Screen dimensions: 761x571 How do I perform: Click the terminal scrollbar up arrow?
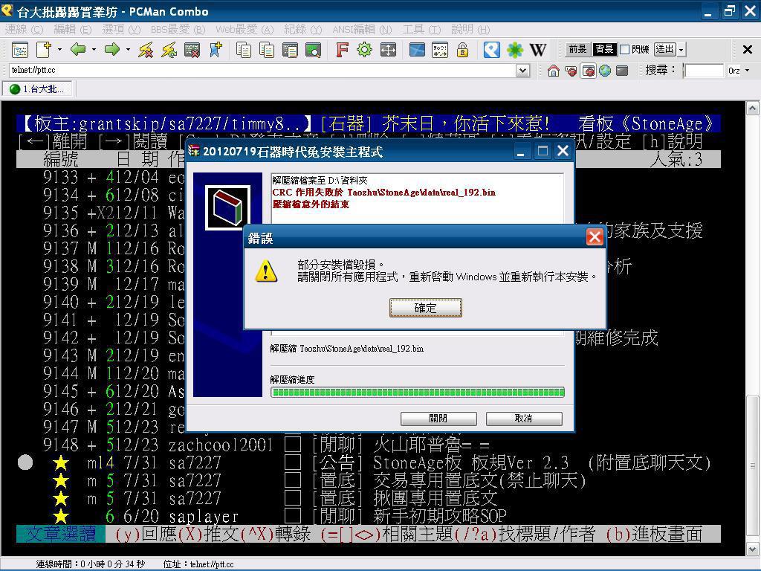pos(753,109)
